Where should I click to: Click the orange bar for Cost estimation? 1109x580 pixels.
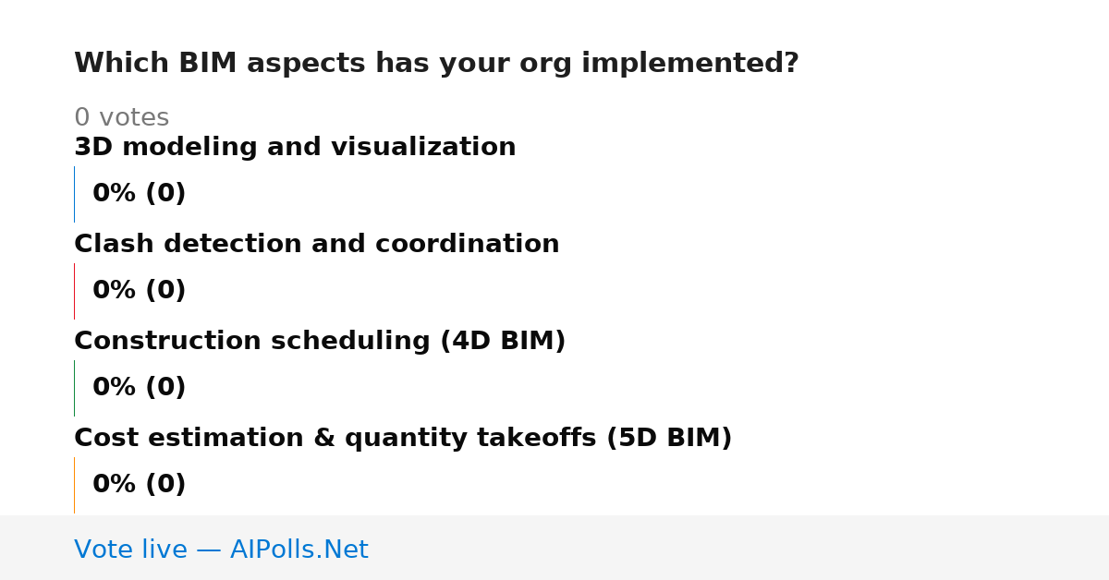point(74,485)
